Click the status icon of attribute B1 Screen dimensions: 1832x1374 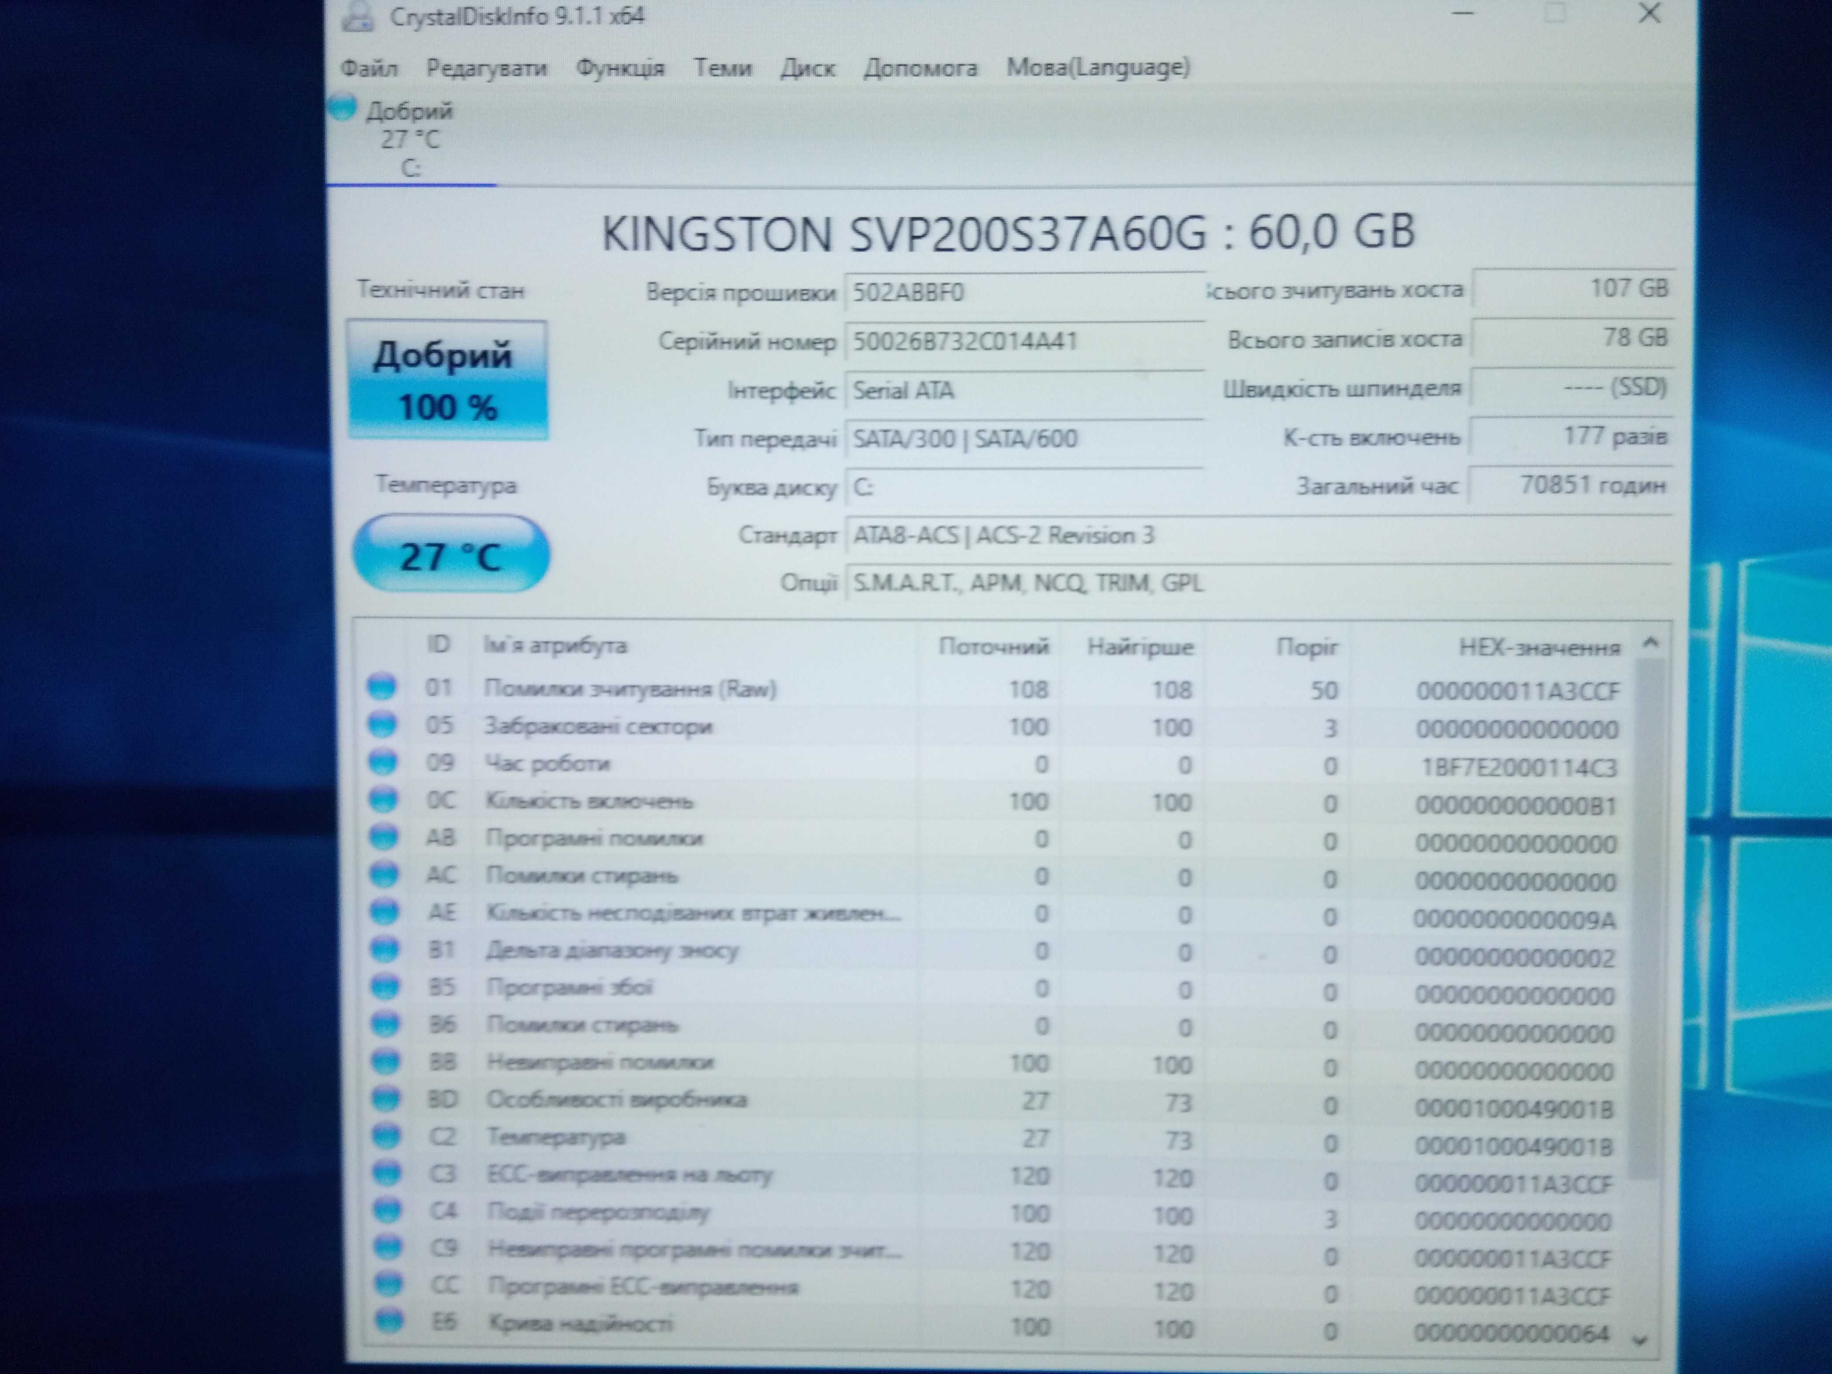[384, 948]
